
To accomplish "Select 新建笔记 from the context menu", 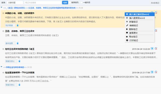I will point(140,22).
